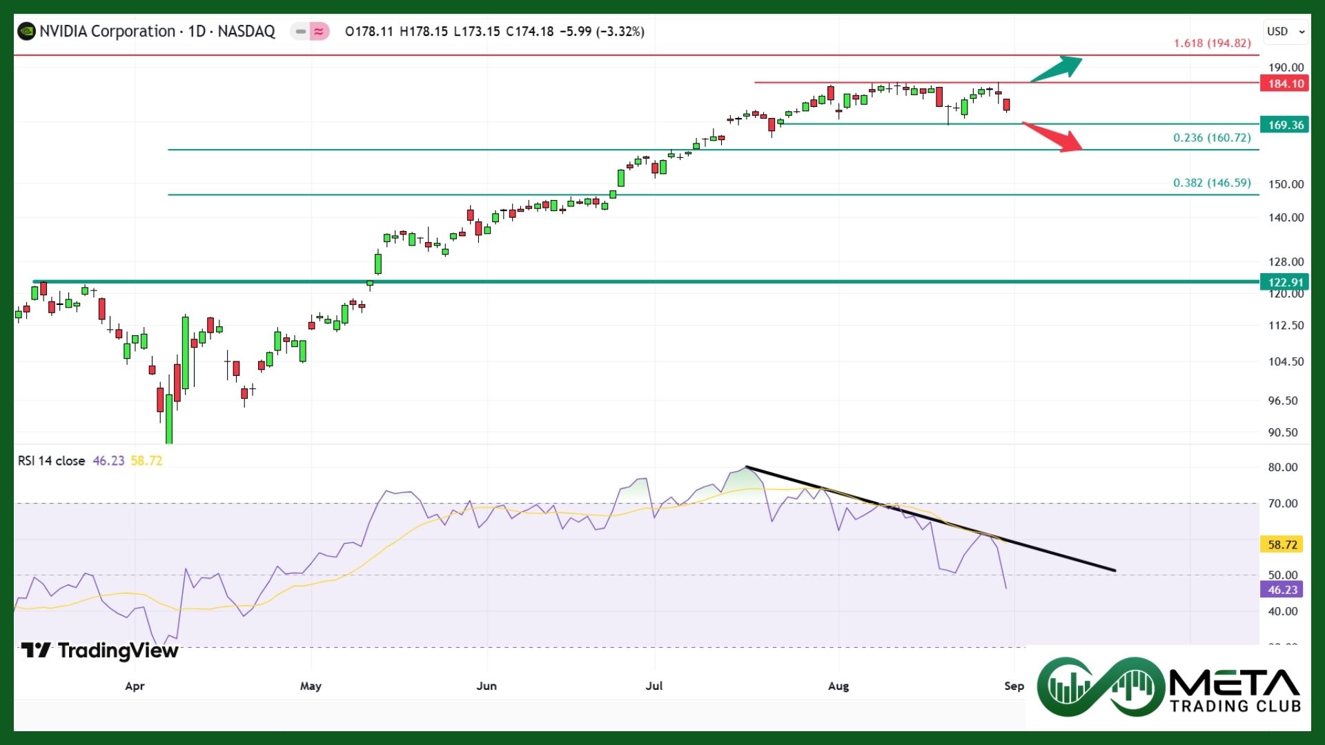Click the grey dash market status indicator
Image resolution: width=1325 pixels, height=745 pixels.
(301, 31)
